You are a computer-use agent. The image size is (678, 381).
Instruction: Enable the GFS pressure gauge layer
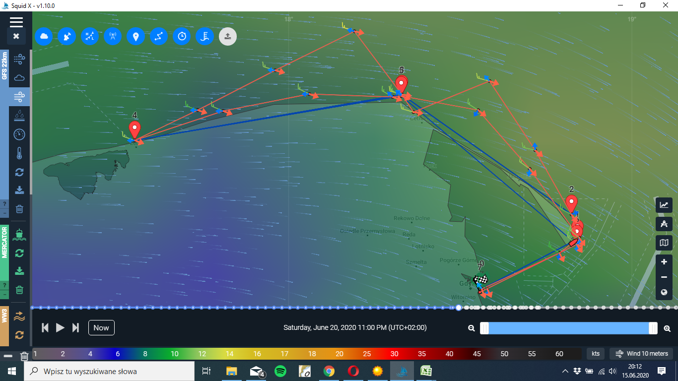19,134
